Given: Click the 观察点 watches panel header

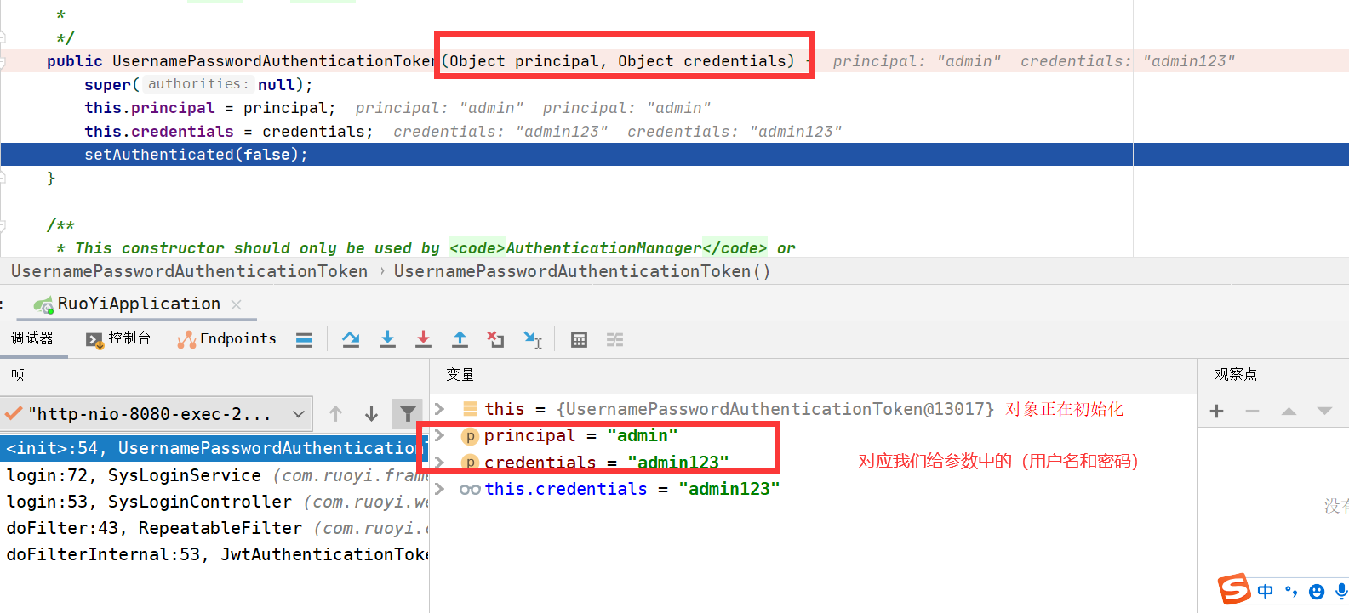Looking at the screenshot, I should pyautogui.click(x=1236, y=375).
